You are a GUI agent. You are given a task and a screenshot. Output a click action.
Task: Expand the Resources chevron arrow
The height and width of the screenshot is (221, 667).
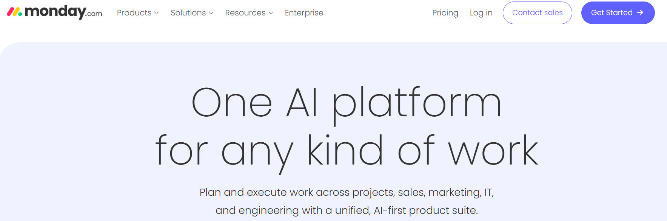[x=271, y=13]
